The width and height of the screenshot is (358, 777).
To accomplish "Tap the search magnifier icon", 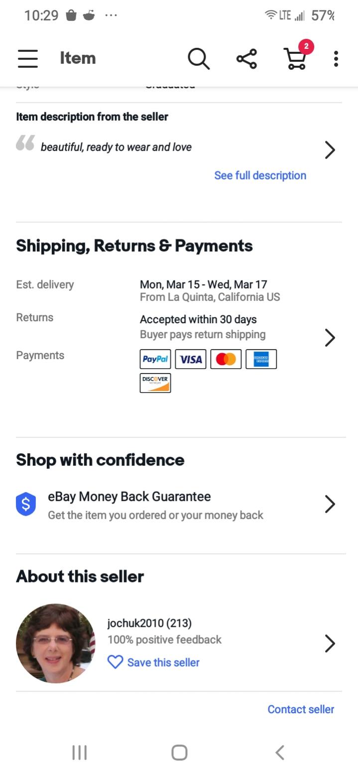I will pyautogui.click(x=198, y=59).
